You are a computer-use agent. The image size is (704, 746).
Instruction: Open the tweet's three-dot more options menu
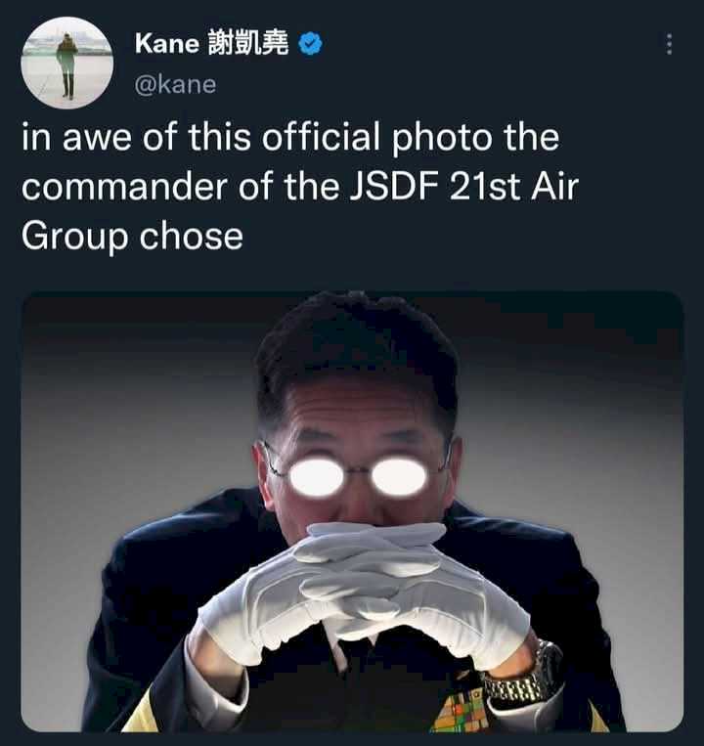[669, 44]
